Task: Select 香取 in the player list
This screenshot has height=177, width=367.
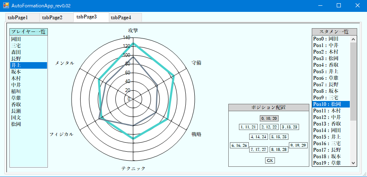Action: coord(28,105)
